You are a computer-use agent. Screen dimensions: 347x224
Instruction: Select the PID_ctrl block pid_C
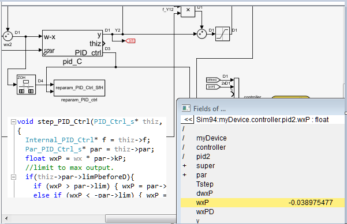click(x=73, y=43)
